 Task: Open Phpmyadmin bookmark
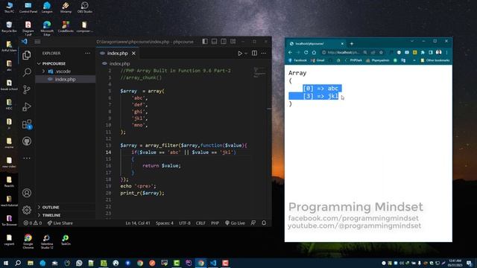point(378,60)
